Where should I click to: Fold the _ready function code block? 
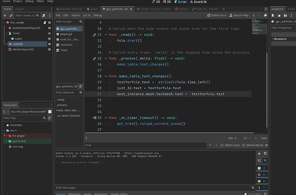pyautogui.click(x=106, y=34)
